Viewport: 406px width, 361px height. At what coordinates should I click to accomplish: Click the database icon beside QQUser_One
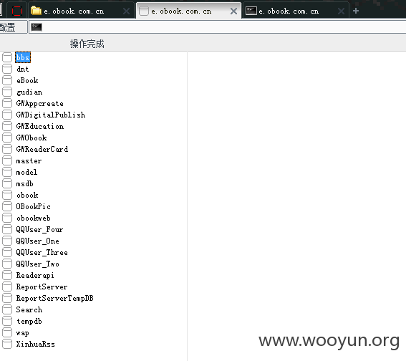[7, 241]
